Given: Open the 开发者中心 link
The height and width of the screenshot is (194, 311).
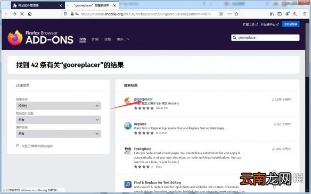Looking at the screenshot, I should [270, 24].
